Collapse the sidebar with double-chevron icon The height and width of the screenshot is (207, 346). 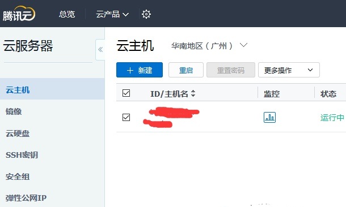pyautogui.click(x=100, y=50)
